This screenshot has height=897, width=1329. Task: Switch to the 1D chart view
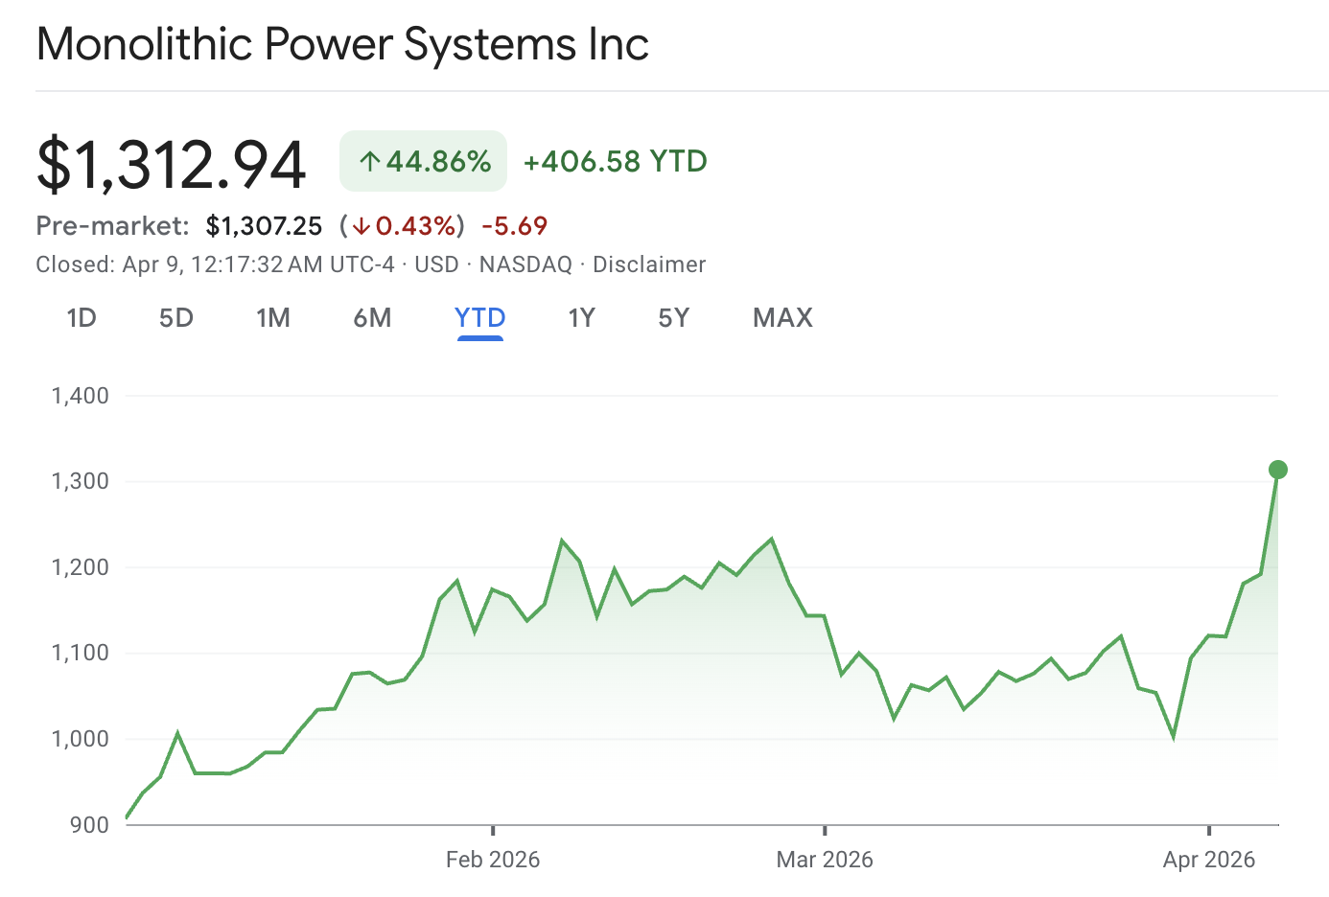pyautogui.click(x=82, y=317)
